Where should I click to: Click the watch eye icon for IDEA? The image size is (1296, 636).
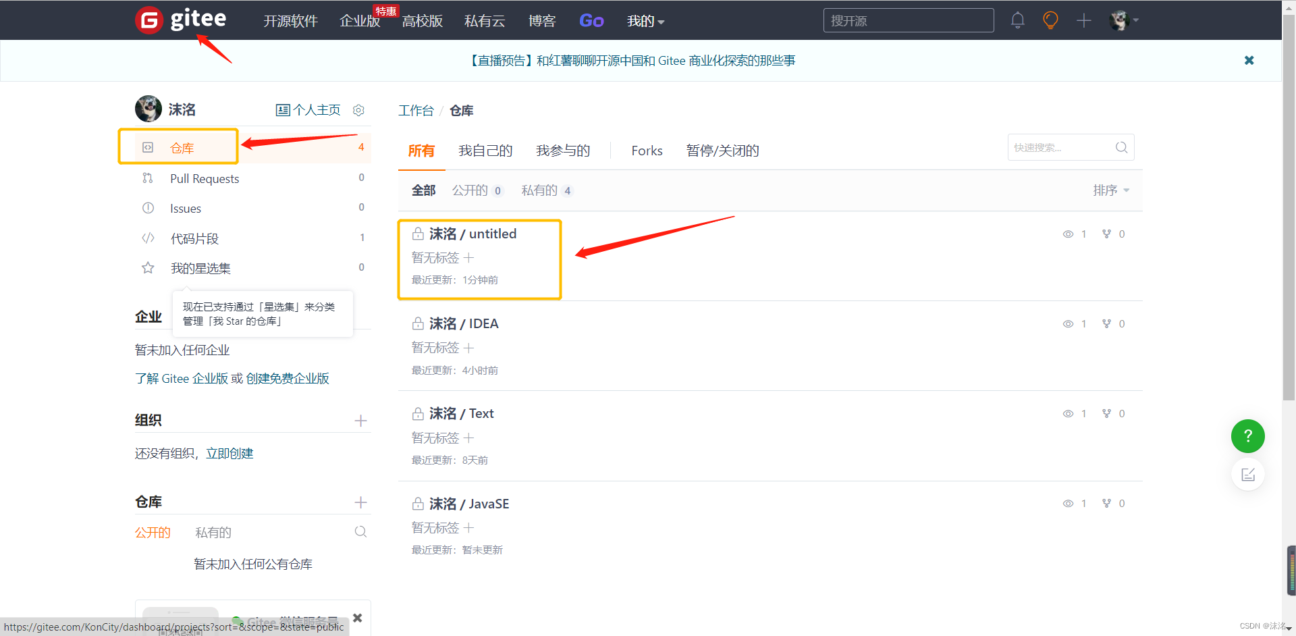pyautogui.click(x=1068, y=324)
